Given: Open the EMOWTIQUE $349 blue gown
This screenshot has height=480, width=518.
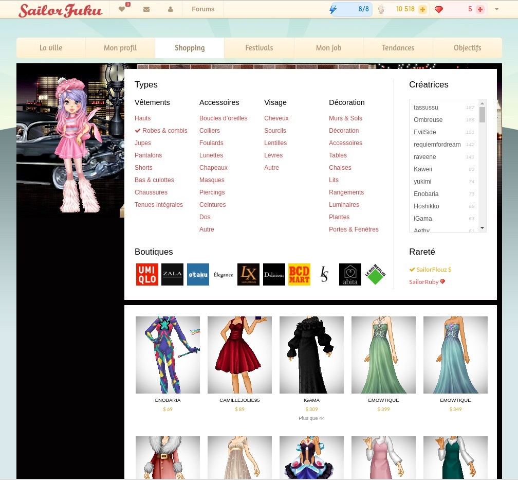Looking at the screenshot, I should 455,355.
